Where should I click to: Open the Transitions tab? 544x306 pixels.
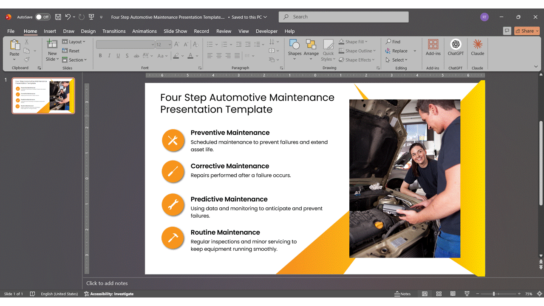pos(114,31)
